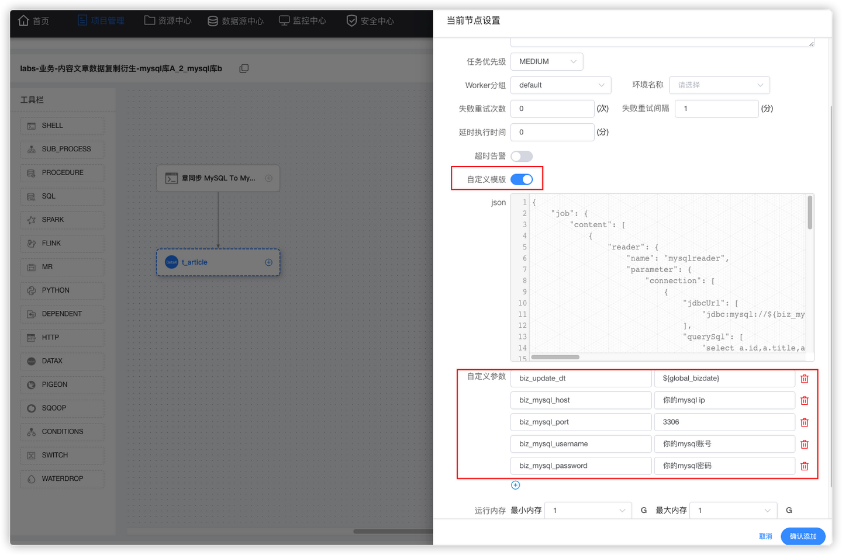Open the 环境名称 environment selector
This screenshot has width=842, height=555.
pyautogui.click(x=719, y=85)
